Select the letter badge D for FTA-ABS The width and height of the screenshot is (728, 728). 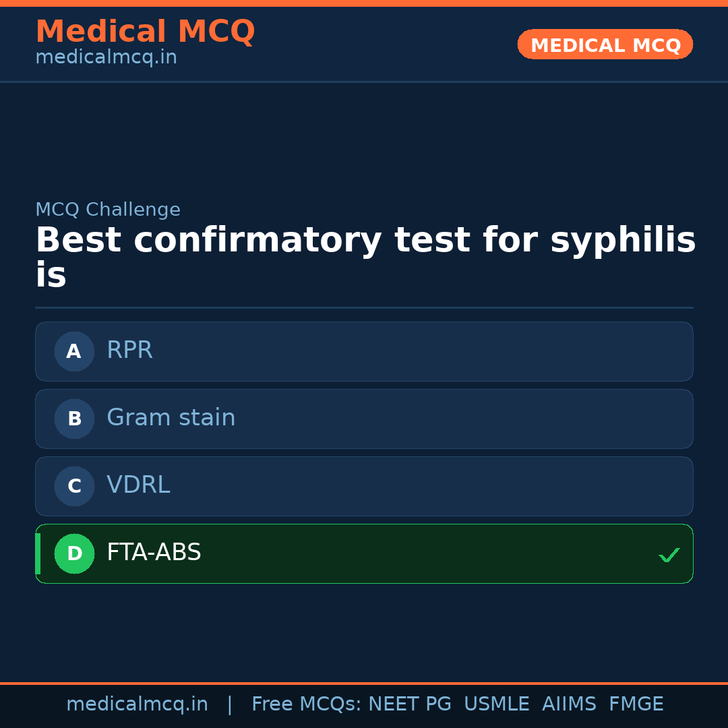(74, 553)
